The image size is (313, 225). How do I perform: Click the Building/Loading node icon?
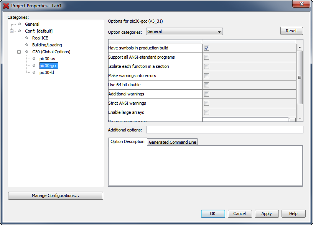pyautogui.click(x=26, y=45)
